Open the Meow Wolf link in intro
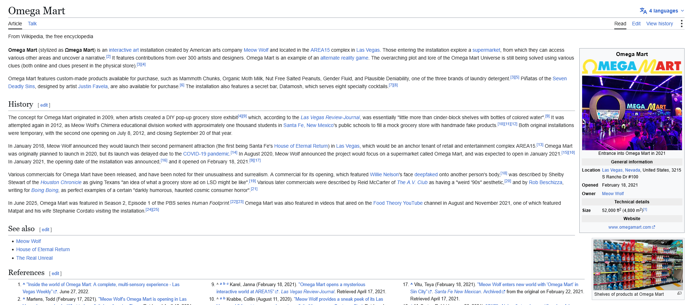The width and height of the screenshot is (691, 305). [256, 50]
